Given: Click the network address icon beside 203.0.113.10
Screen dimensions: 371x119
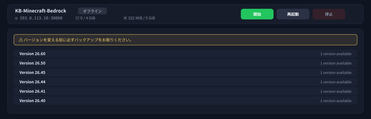Looking at the screenshot, I should pyautogui.click(x=16, y=18).
